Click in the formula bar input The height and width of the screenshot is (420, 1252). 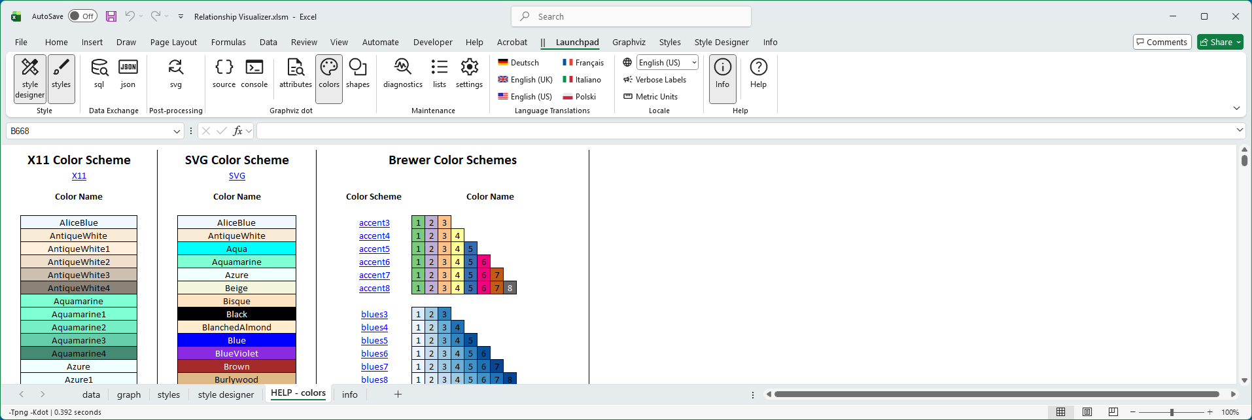tap(746, 131)
